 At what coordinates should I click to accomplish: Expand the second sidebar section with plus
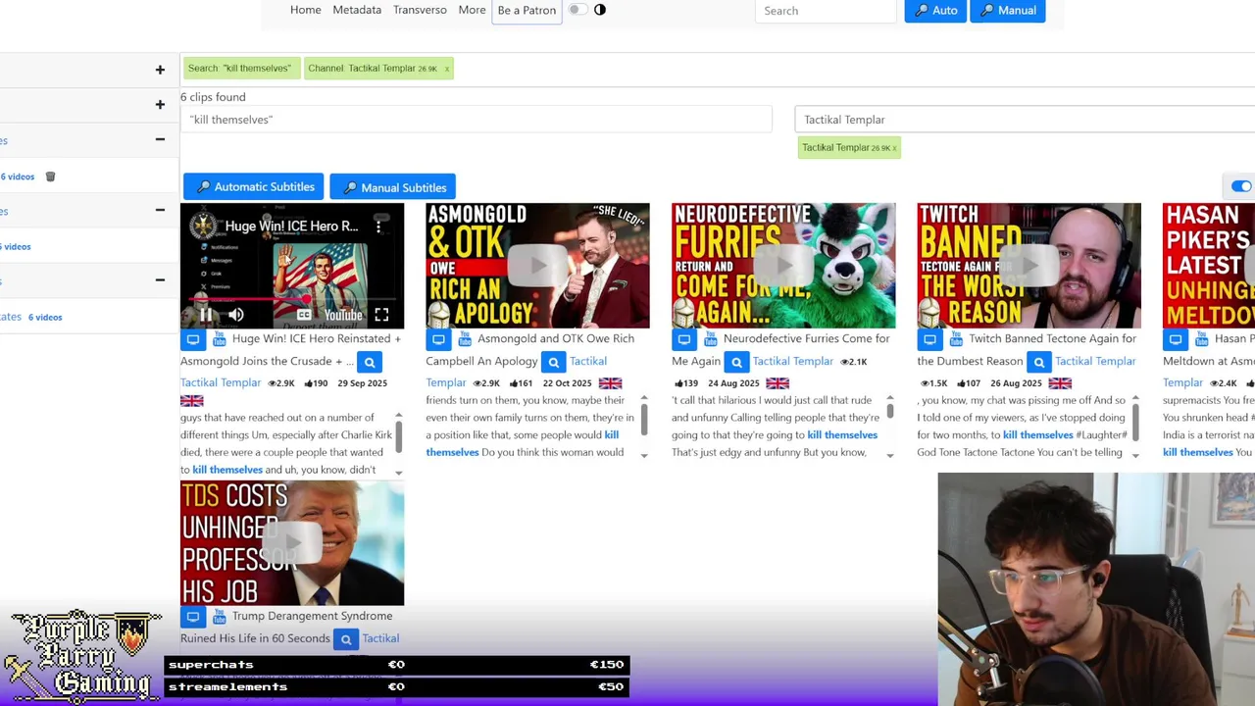click(x=160, y=105)
